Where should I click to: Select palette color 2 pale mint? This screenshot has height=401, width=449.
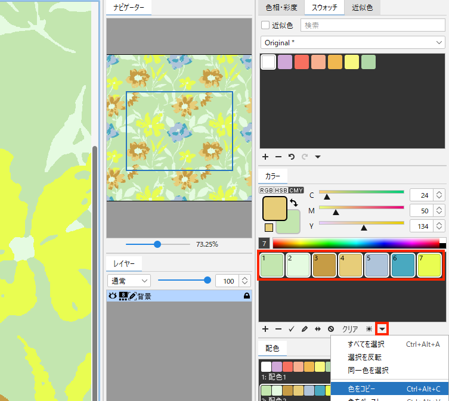[x=298, y=265]
